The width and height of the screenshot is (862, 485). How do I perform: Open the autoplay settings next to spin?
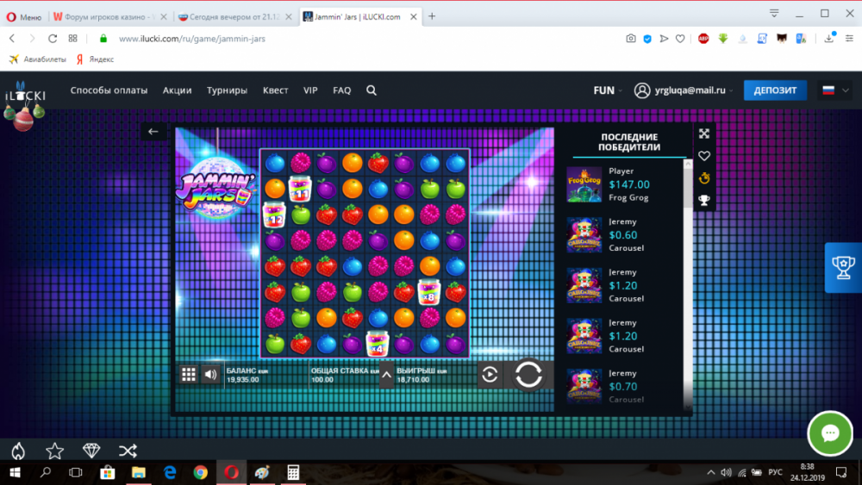(490, 374)
